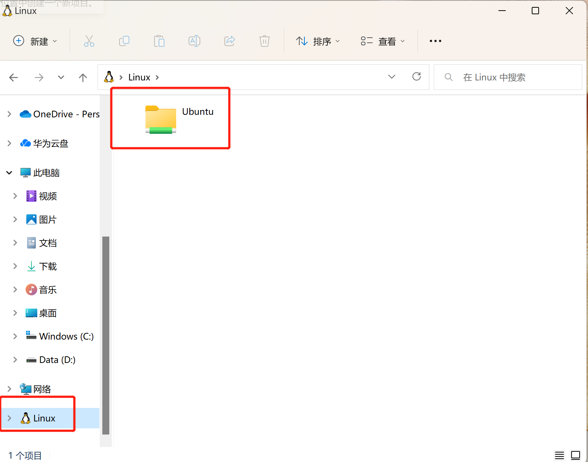Maximize the Linux Explorer window
588x462 pixels.
point(535,11)
